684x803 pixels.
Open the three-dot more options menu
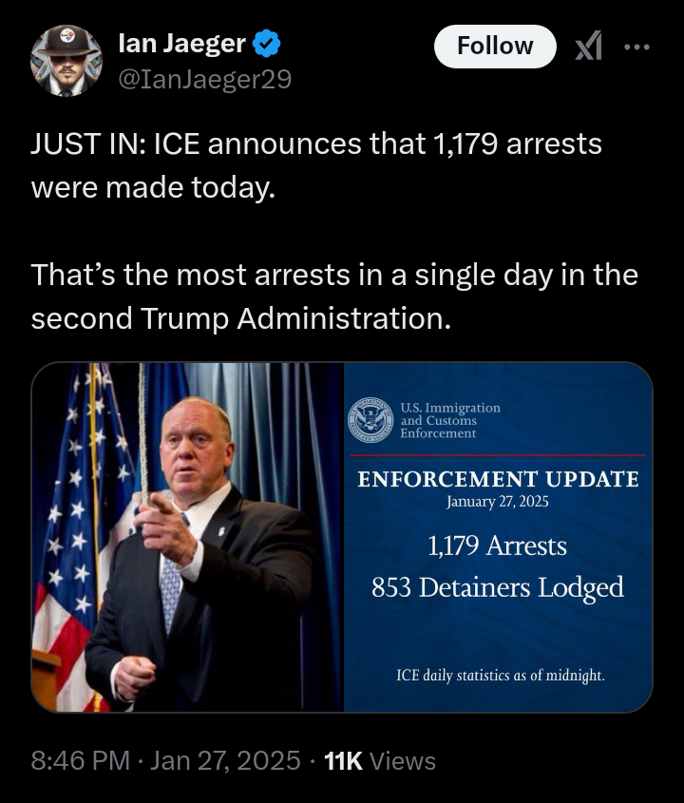click(x=636, y=46)
